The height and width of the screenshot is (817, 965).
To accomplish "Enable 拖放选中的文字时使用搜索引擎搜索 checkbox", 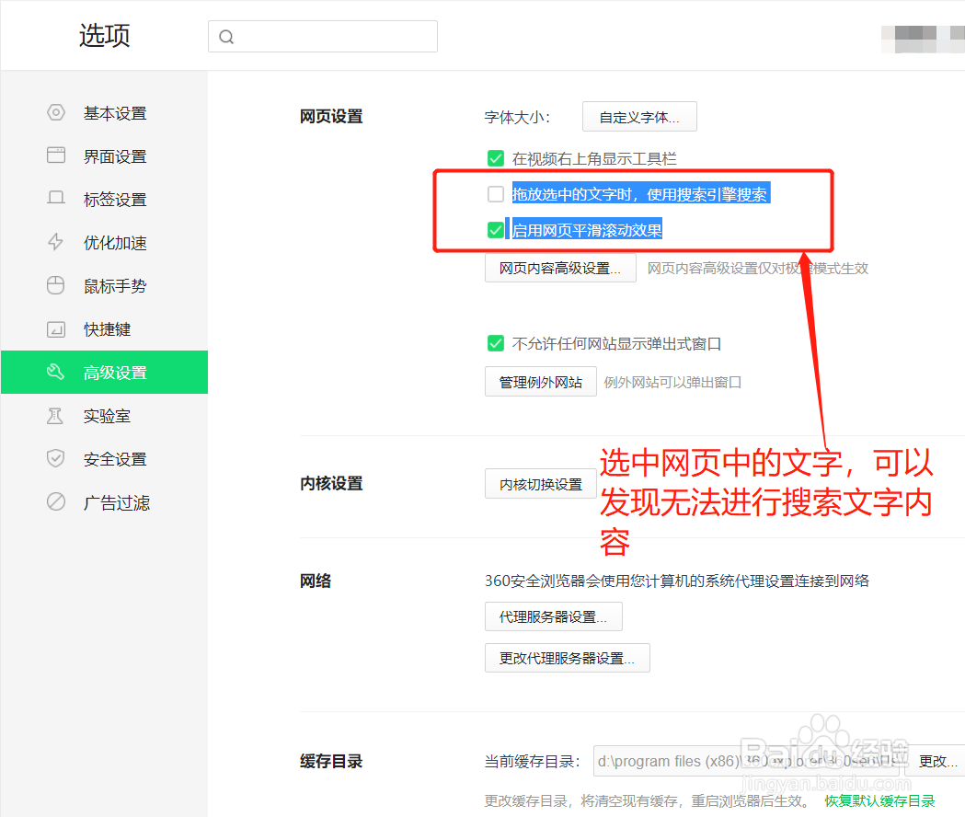I will click(496, 194).
